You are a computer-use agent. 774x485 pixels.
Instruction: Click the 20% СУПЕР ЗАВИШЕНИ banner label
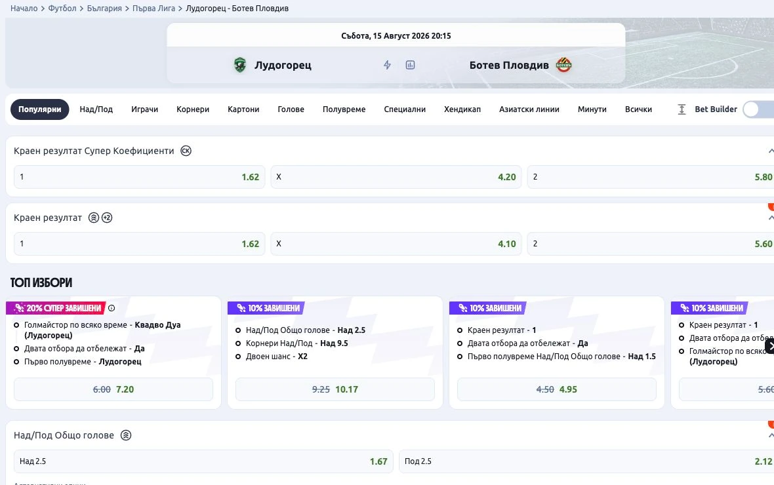coord(56,308)
